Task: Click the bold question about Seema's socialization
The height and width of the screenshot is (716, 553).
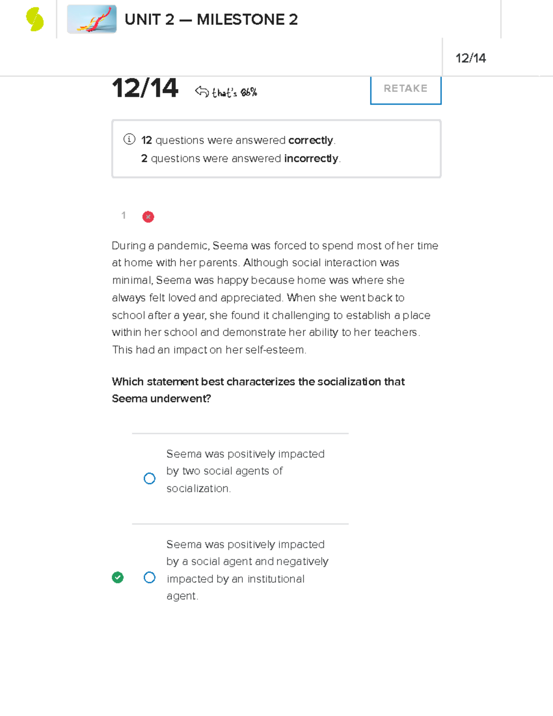Action: pyautogui.click(x=258, y=390)
